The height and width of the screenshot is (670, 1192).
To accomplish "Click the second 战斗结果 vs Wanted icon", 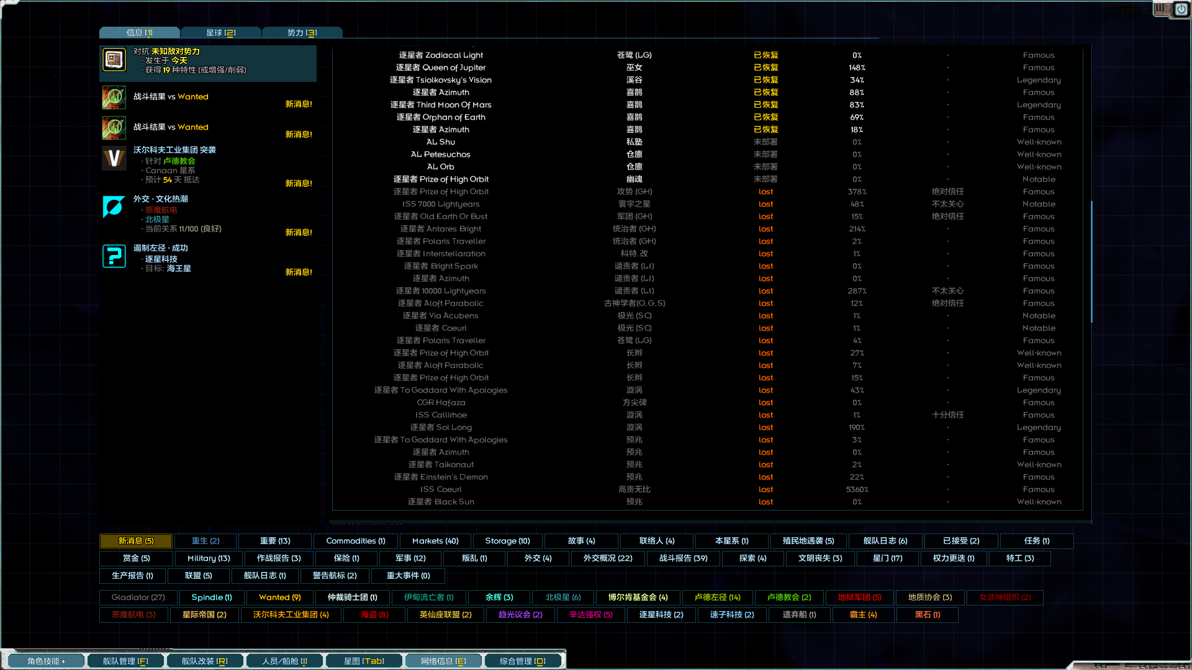I will [x=114, y=128].
